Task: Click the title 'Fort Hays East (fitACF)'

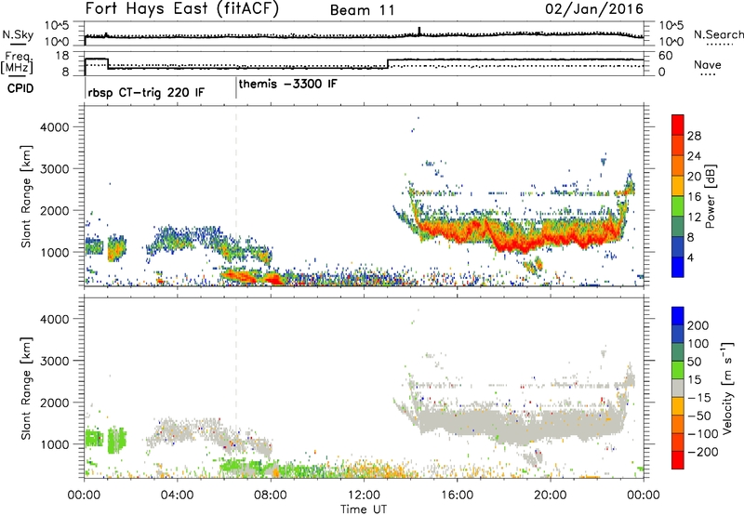Action: point(181,9)
